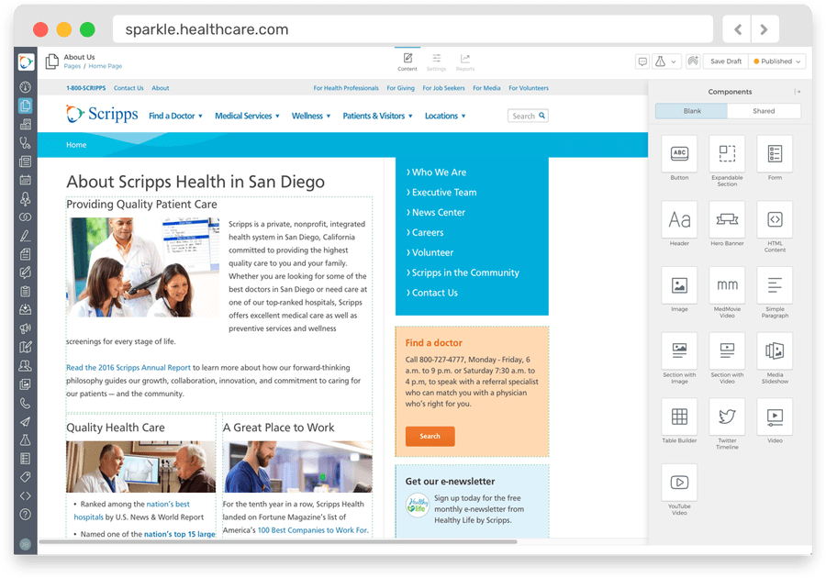
Task: Click the megaphone icon in left sidebar
Action: (26, 328)
